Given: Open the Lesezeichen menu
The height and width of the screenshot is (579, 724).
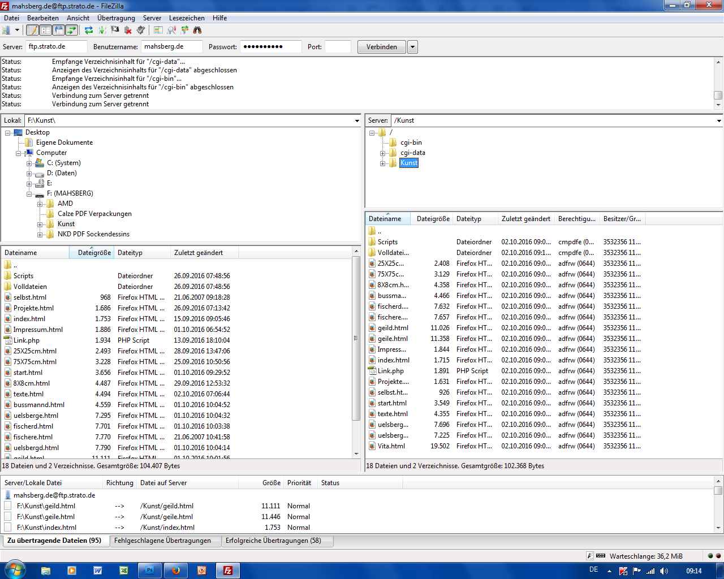Looking at the screenshot, I should pos(186,18).
